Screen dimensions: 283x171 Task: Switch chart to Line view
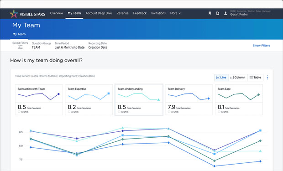point(221,78)
